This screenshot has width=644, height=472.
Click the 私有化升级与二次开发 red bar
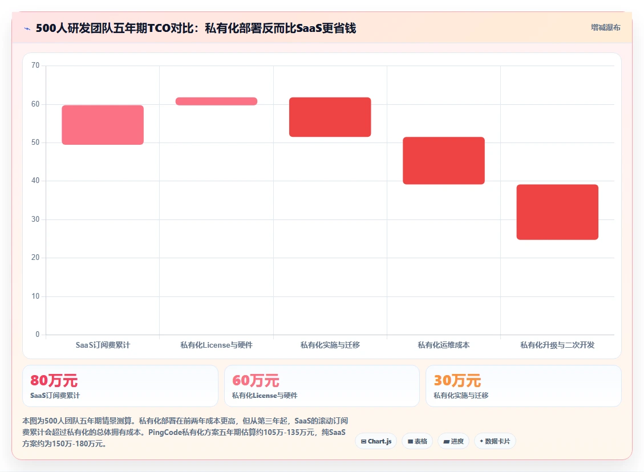click(x=557, y=212)
